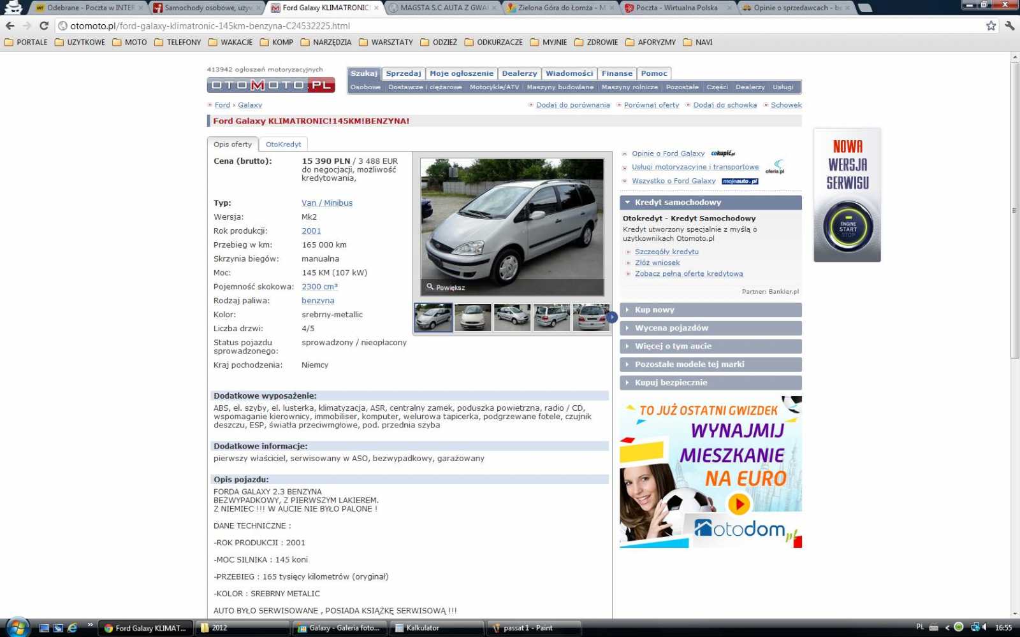Click the Otomoto.pl logo
The image size is (1020, 637).
point(271,85)
